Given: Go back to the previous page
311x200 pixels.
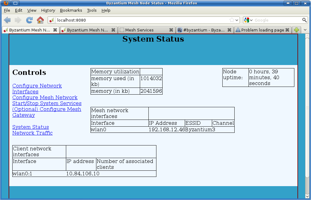Looking at the screenshot, I should [7, 20].
